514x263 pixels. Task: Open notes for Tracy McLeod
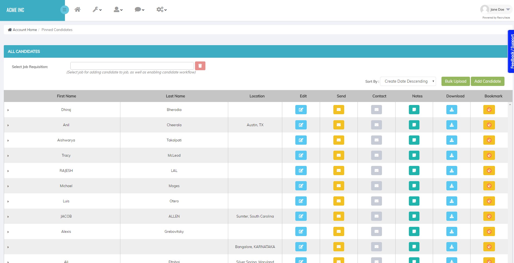[x=414, y=155]
